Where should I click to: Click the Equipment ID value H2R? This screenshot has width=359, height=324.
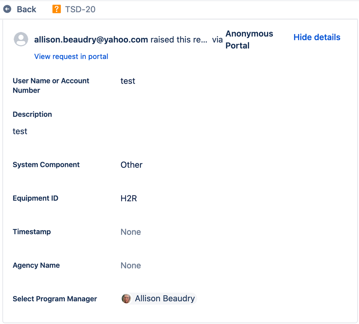click(x=129, y=198)
